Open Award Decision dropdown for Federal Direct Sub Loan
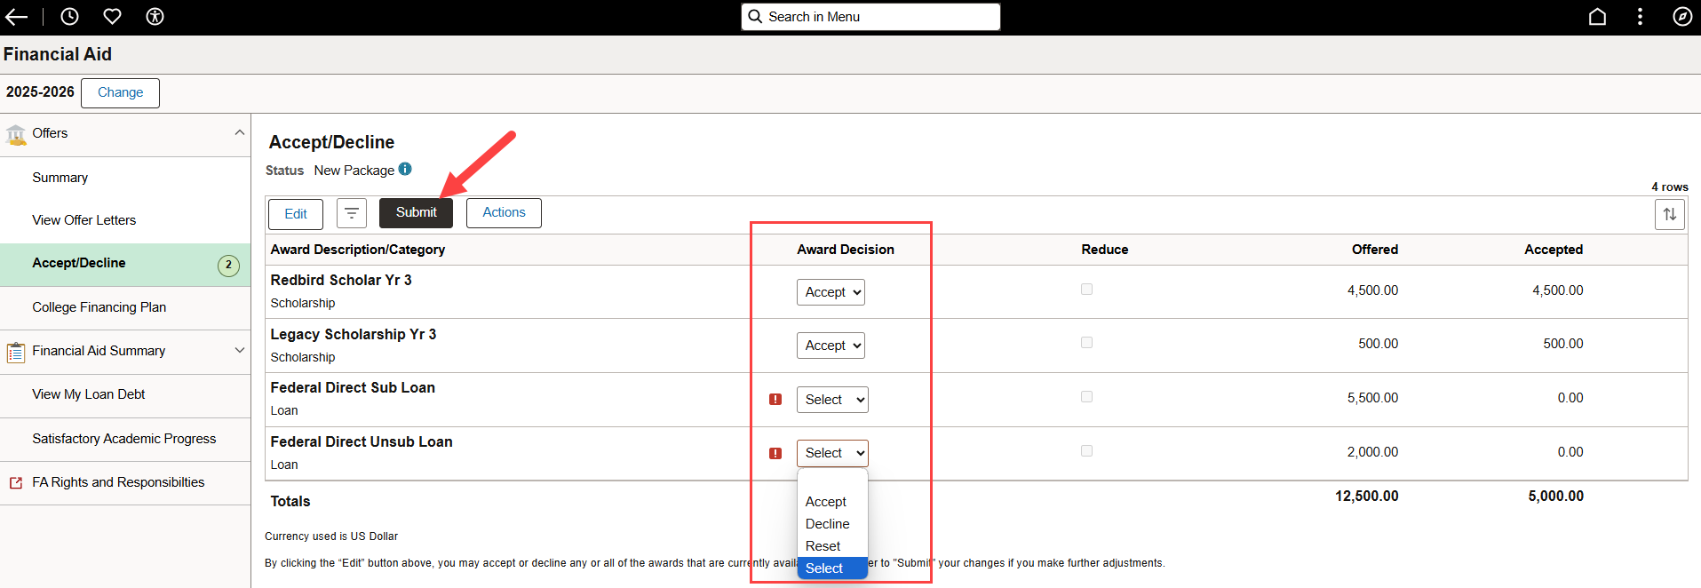The height and width of the screenshot is (588, 1701). pyautogui.click(x=832, y=400)
